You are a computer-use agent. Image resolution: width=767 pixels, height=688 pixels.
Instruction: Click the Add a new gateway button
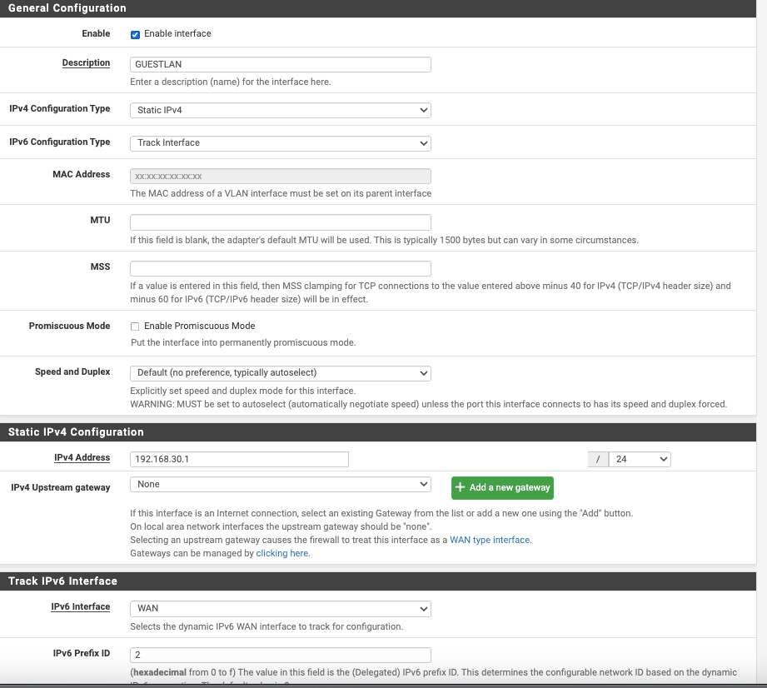[502, 488]
